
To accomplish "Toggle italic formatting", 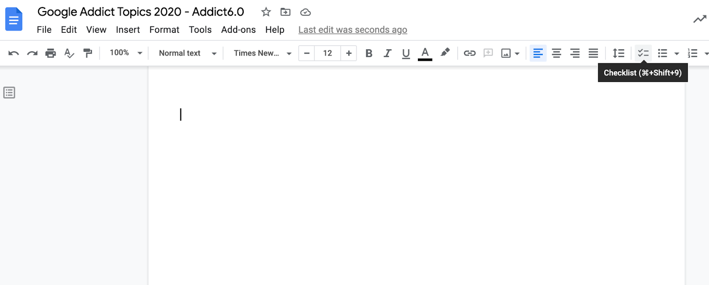I will [x=387, y=53].
